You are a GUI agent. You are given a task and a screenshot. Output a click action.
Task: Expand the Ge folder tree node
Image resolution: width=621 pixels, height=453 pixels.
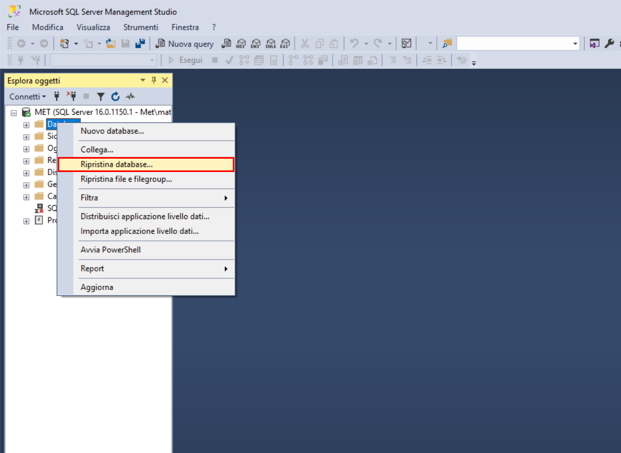(26, 185)
